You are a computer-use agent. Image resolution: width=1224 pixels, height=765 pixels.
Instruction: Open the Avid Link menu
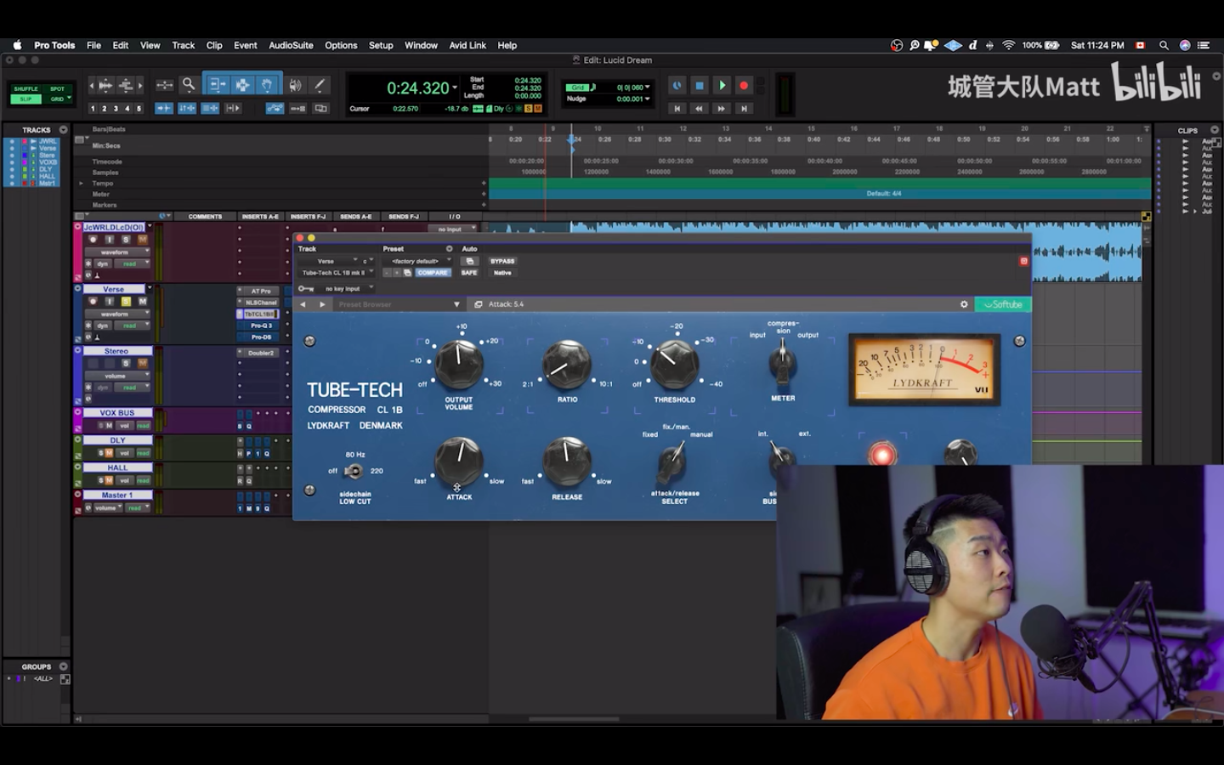click(467, 45)
